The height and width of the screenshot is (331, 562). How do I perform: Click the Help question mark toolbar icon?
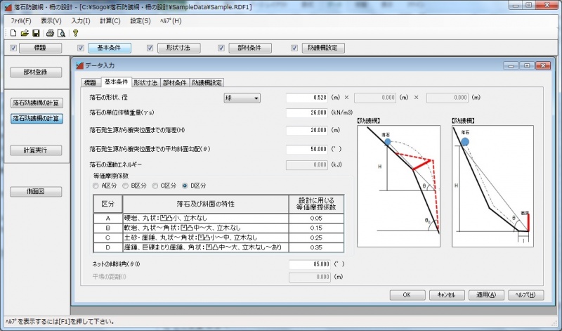tap(75, 33)
